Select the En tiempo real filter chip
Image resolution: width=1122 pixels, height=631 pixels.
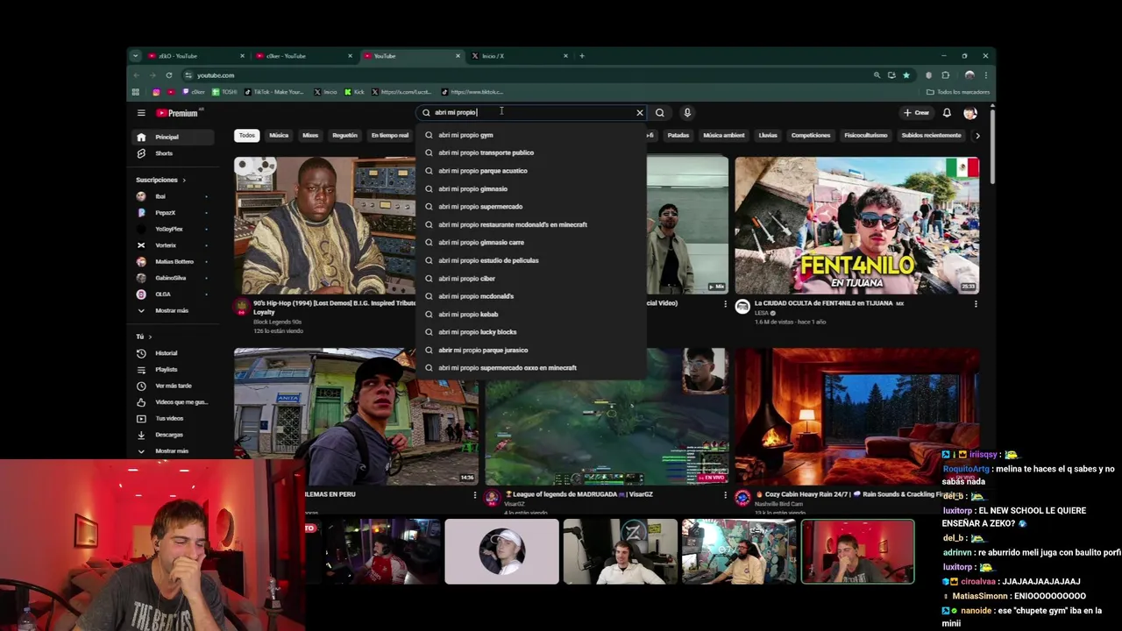pos(390,135)
